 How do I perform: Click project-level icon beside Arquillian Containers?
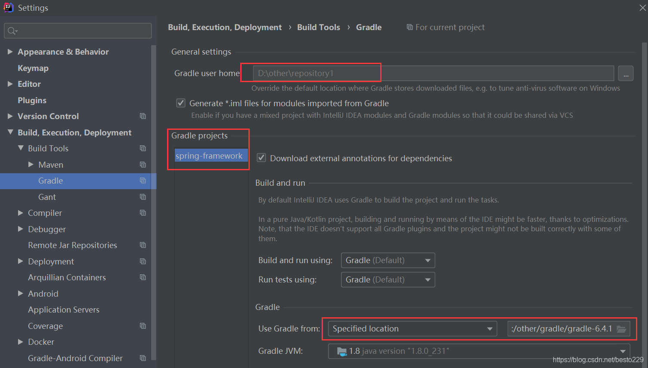[143, 277]
